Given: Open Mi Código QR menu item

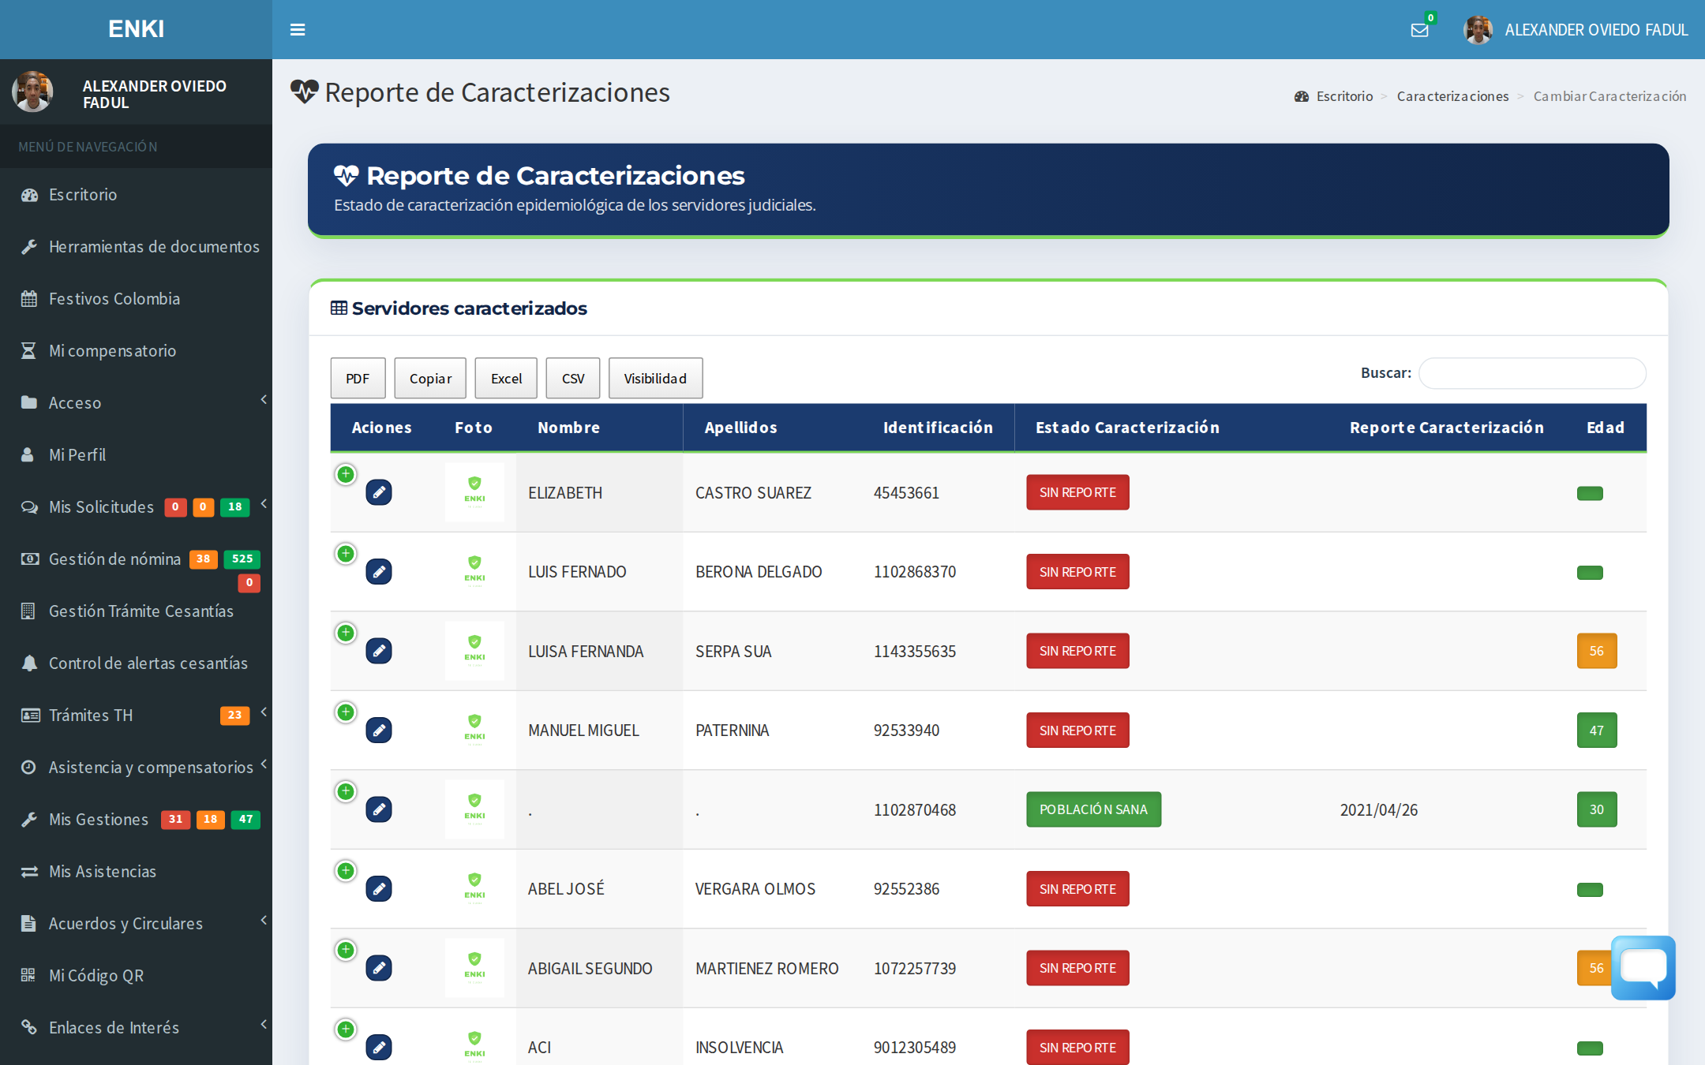Looking at the screenshot, I should (x=136, y=975).
